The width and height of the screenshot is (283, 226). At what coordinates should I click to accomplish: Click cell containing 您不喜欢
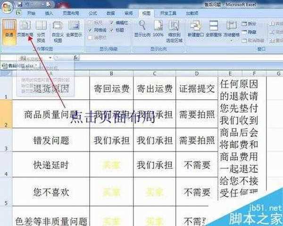tap(51, 192)
